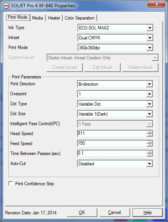Open the Color Separation tab
This screenshot has width=168, height=222.
coord(79,18)
